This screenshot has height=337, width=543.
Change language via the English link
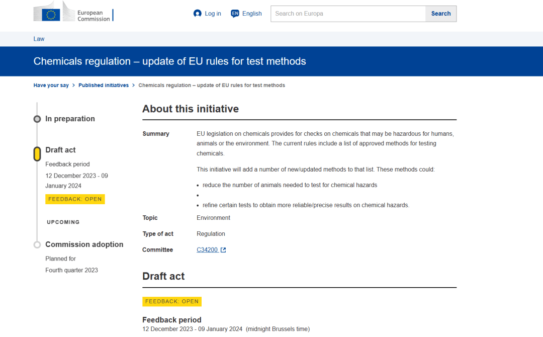pyautogui.click(x=252, y=14)
